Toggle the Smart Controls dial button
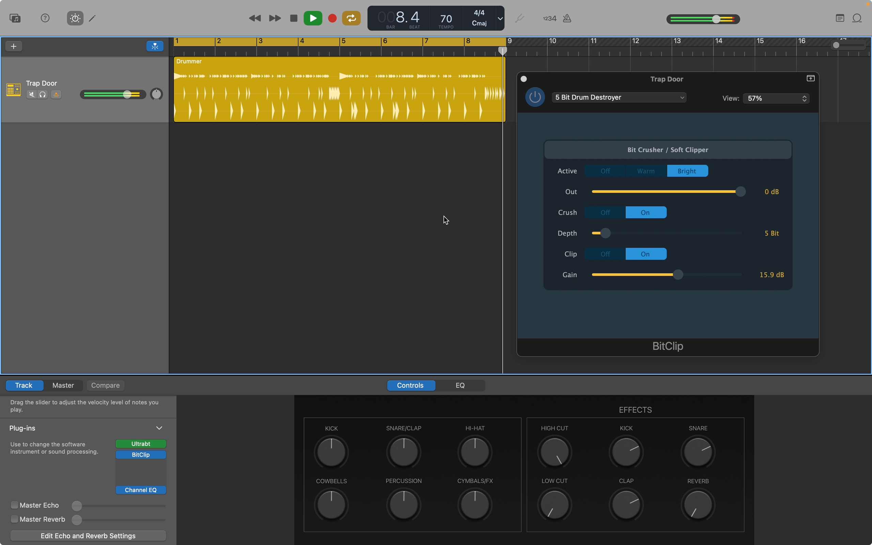 (75, 18)
